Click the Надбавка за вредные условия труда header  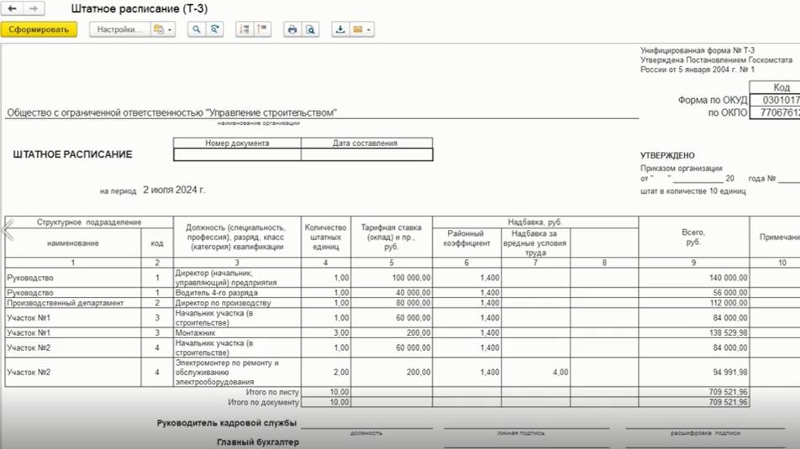pos(535,243)
